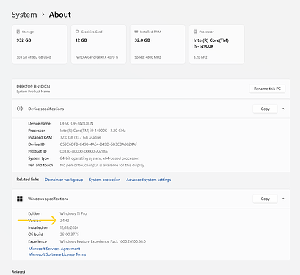Copy the Device specifications
The height and width of the screenshot is (275, 300).
[265, 109]
